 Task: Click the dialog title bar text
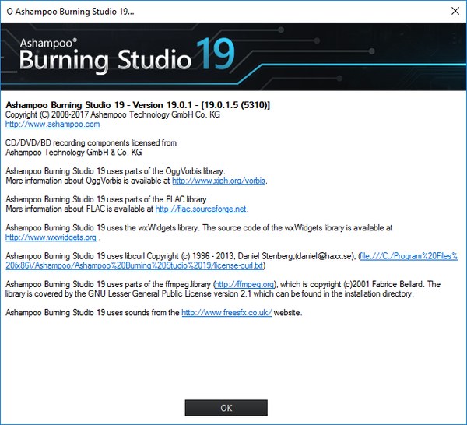point(70,12)
